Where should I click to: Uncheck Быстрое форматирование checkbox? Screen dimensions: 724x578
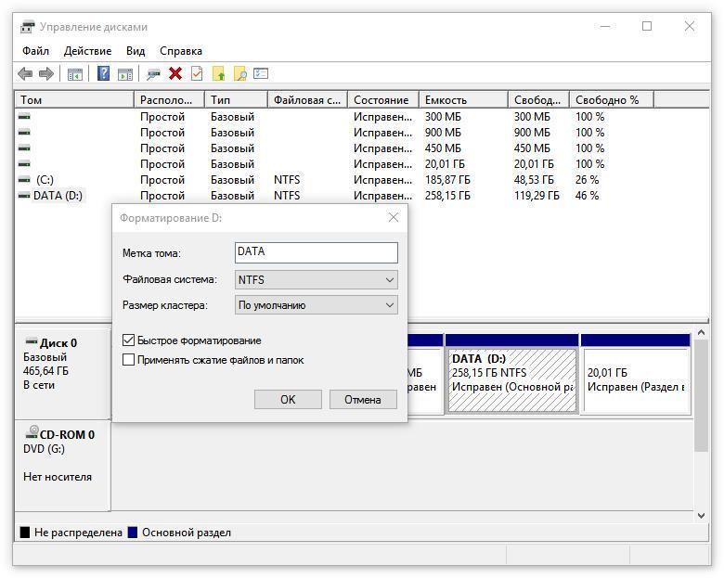click(x=128, y=340)
